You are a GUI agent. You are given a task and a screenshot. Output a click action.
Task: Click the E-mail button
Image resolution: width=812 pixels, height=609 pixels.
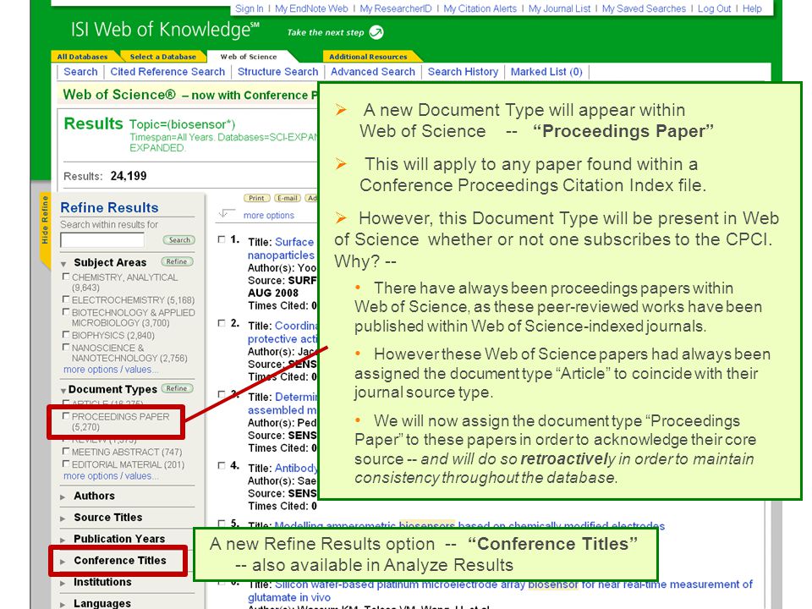coord(287,198)
